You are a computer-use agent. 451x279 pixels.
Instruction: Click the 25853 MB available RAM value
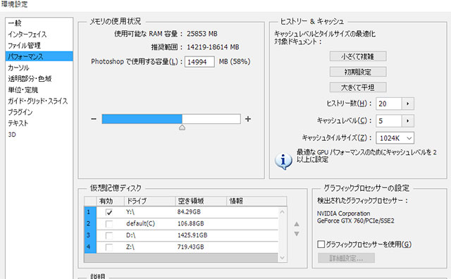click(202, 34)
